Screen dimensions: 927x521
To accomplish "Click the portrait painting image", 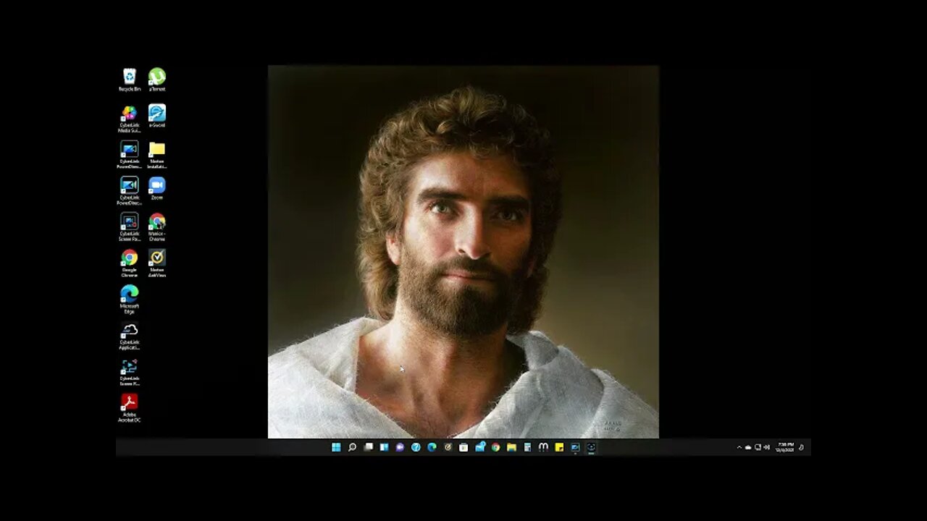I will pyautogui.click(x=463, y=252).
